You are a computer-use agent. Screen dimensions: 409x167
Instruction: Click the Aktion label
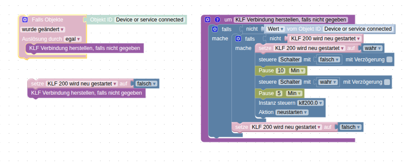point(266,112)
